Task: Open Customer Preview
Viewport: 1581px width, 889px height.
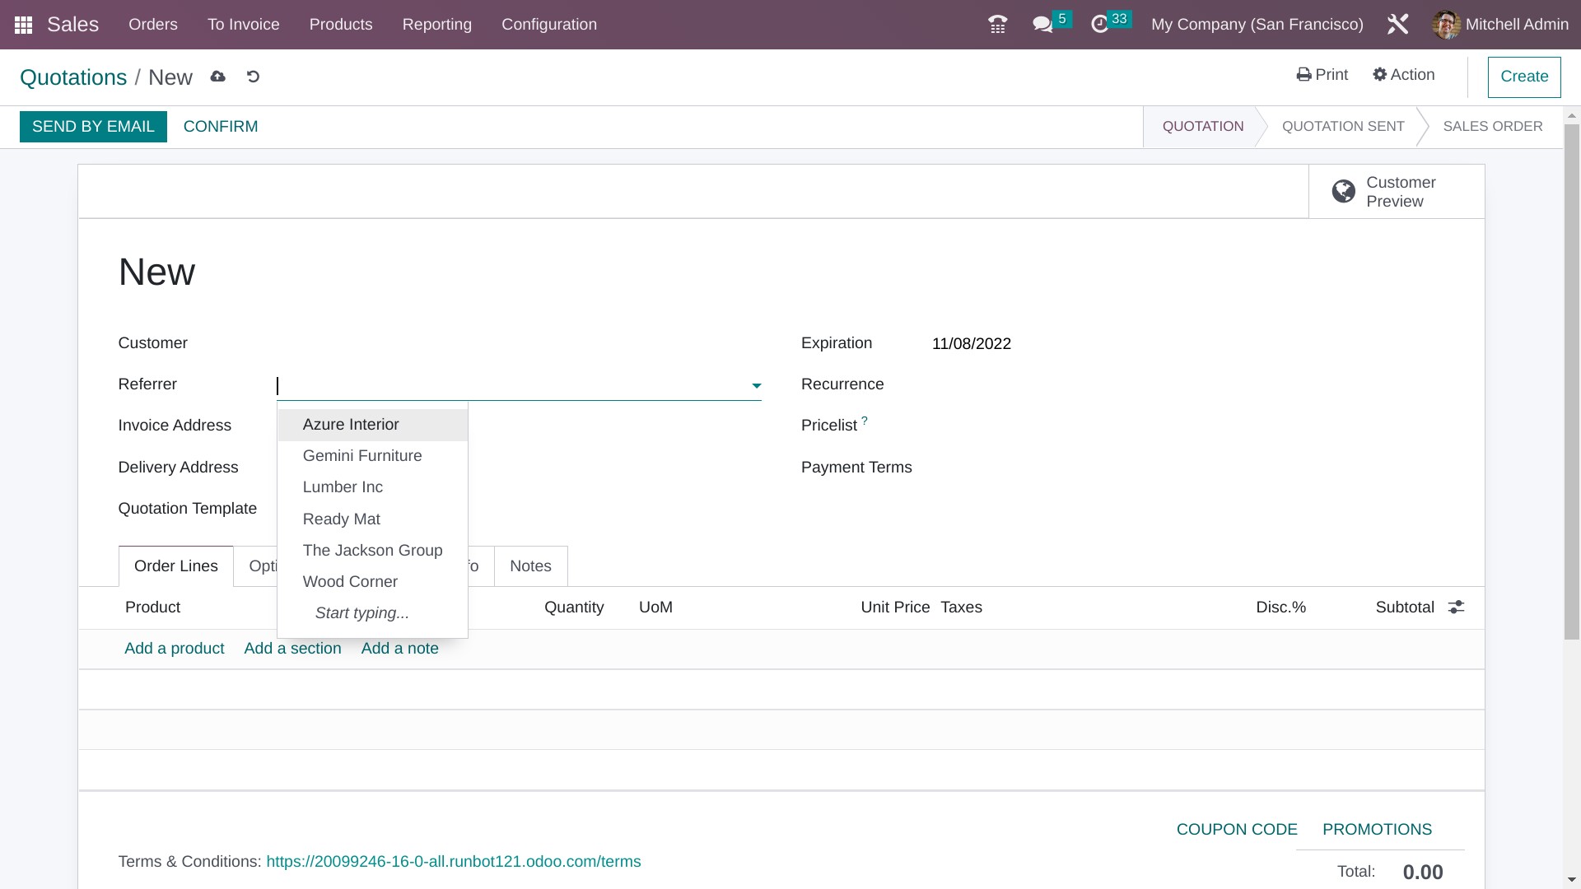Action: coord(1397,192)
